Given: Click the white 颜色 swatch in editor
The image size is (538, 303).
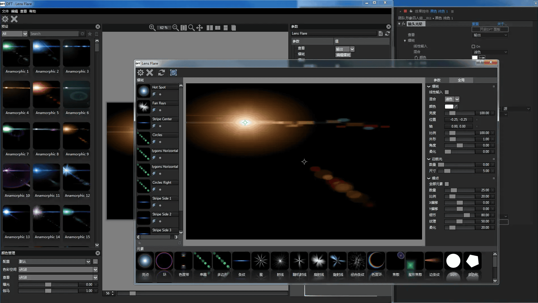Looking at the screenshot, I should 449,107.
